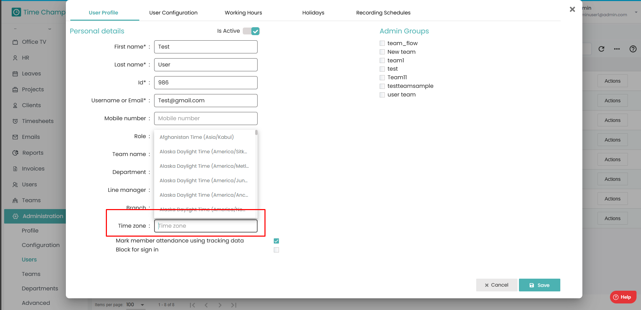The width and height of the screenshot is (641, 310).
Task: Select Afghanistan Time (Asia/Kabul) option
Action: pyautogui.click(x=204, y=137)
